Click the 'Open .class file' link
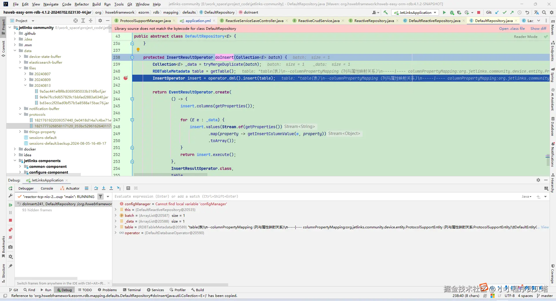This screenshot has width=556, height=301. (x=512, y=28)
